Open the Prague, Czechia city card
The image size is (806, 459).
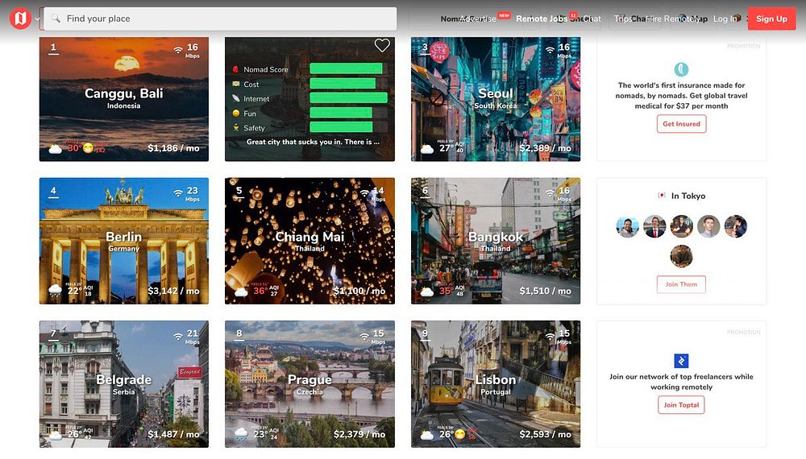point(310,384)
